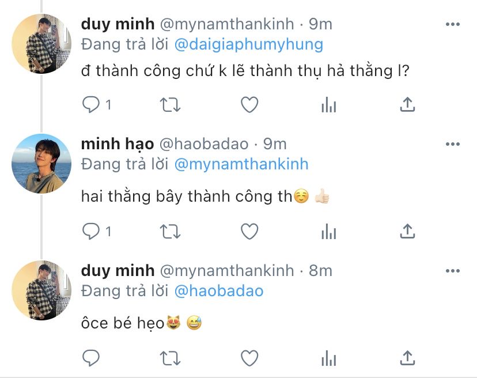The width and height of the screenshot is (477, 378).
Task: Open more options on 'ôce bé hẹo' tweet
Action: coord(453,271)
